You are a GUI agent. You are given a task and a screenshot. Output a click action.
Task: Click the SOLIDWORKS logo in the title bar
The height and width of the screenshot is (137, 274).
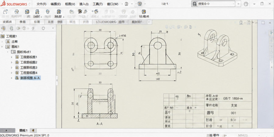[14, 4]
